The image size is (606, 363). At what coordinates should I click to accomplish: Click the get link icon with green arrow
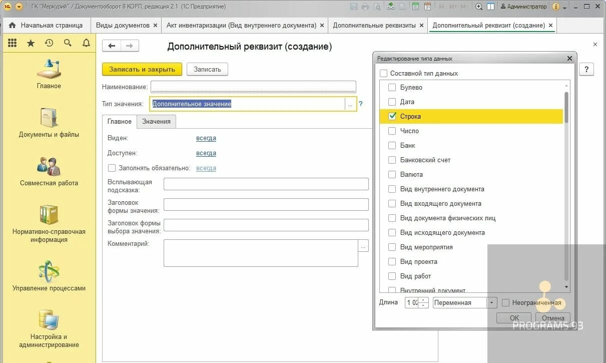[391, 7]
